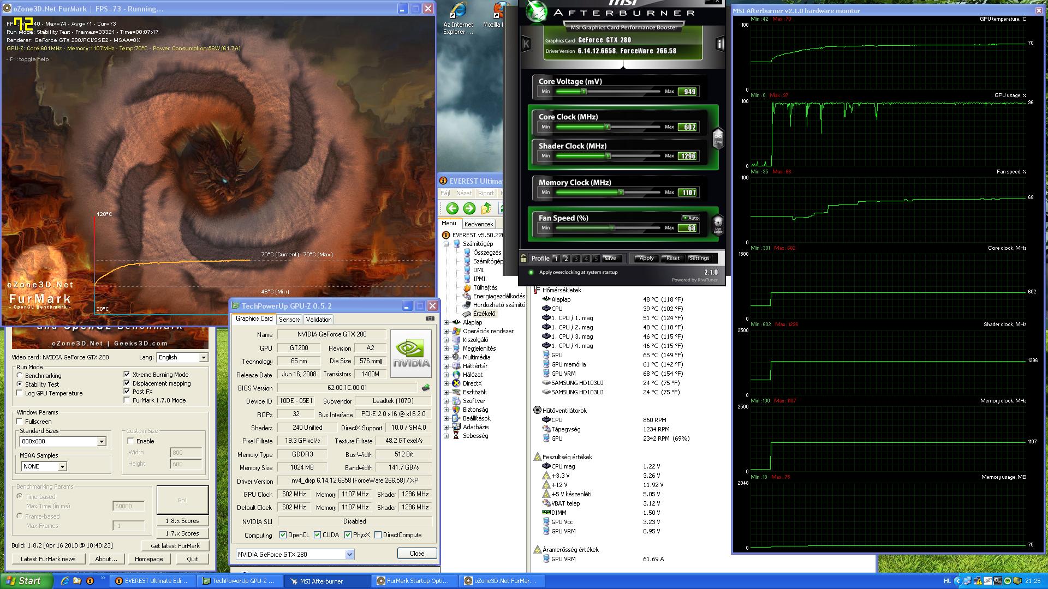This screenshot has height=589, width=1048.
Task: Click the EVEREST quick launch icon in taskbar
Action: pyautogui.click(x=90, y=581)
